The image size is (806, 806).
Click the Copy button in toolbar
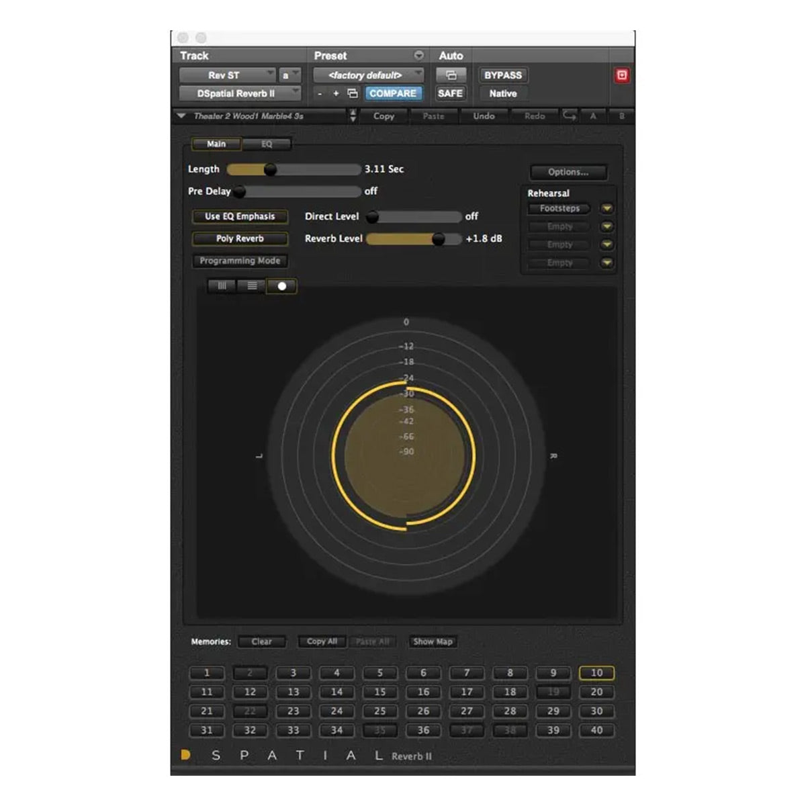[x=384, y=116]
